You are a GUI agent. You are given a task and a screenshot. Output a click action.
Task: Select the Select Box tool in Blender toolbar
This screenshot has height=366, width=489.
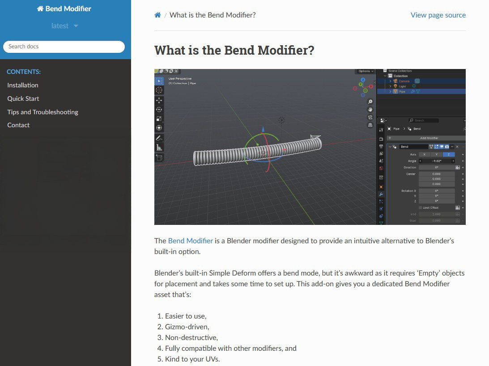point(159,81)
